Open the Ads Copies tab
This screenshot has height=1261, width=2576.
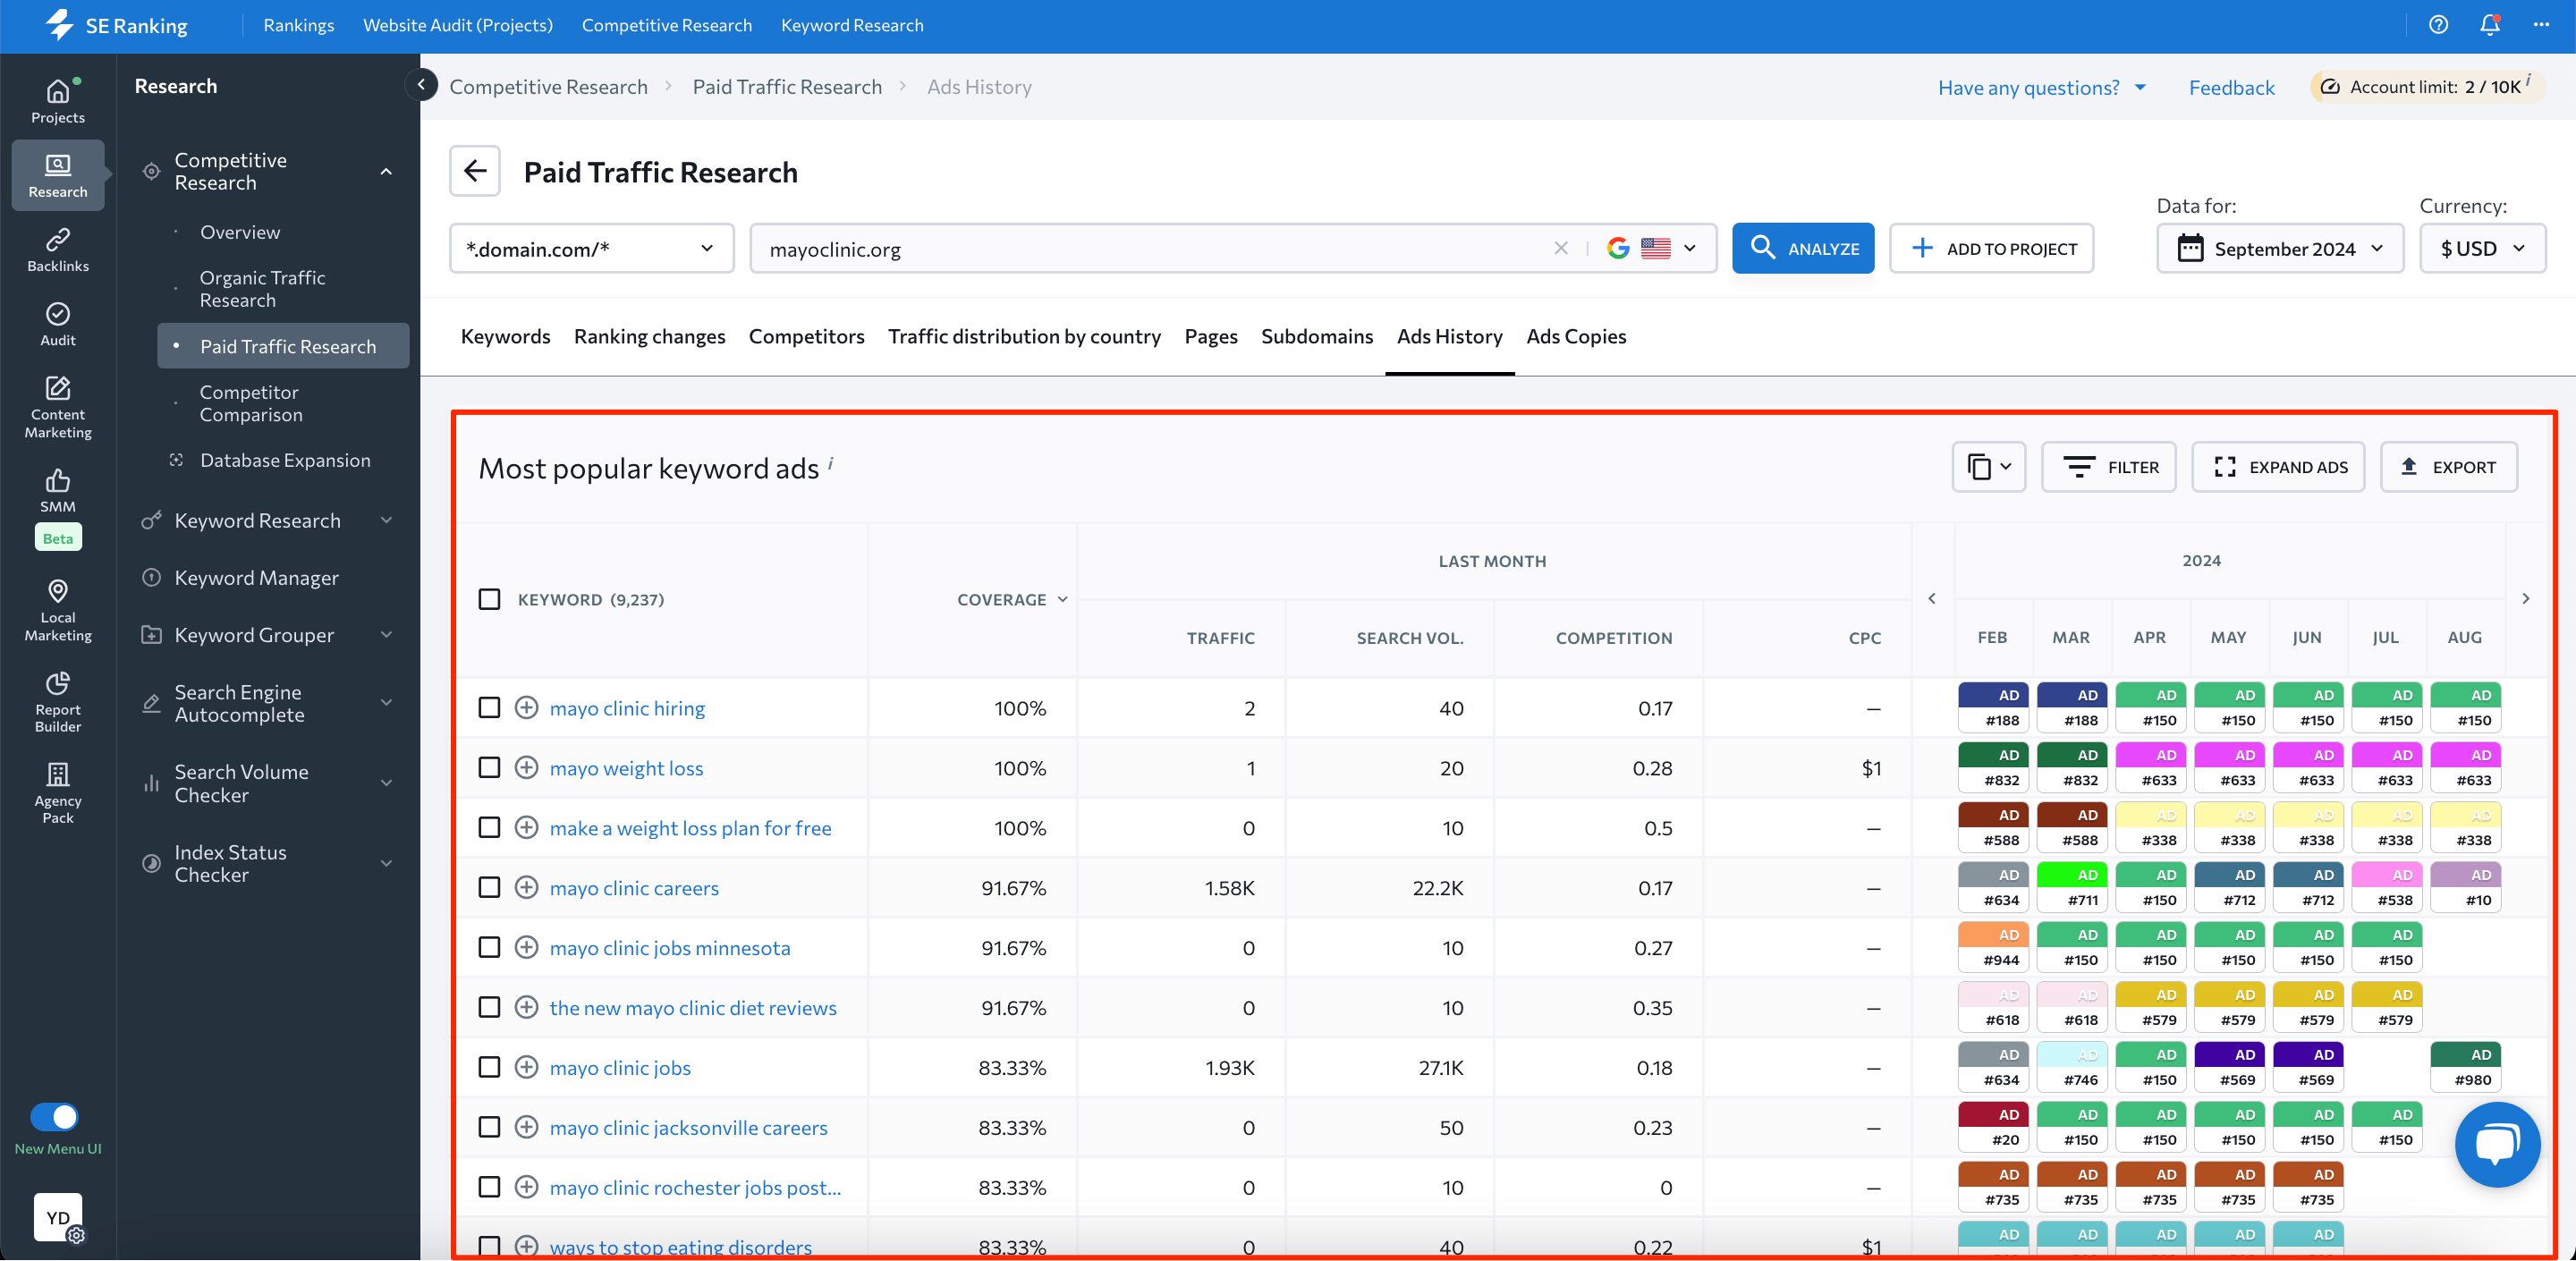click(1575, 336)
